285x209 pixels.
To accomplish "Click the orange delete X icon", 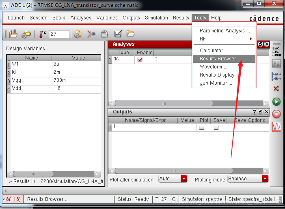I will point(276,88).
